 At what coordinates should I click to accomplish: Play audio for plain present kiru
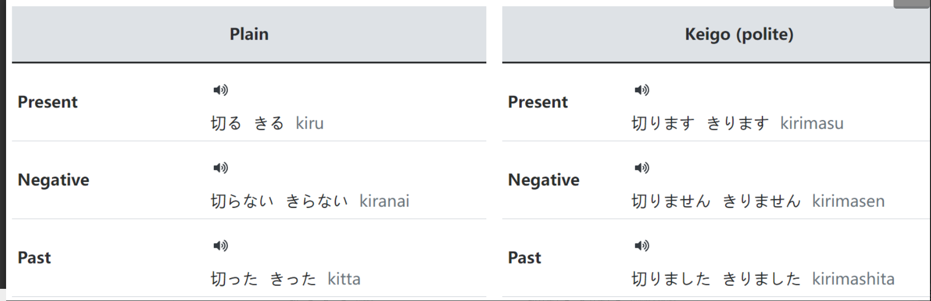(220, 90)
